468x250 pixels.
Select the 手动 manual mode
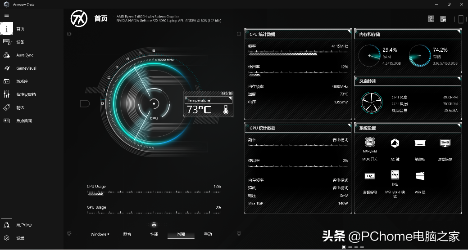pos(208,234)
